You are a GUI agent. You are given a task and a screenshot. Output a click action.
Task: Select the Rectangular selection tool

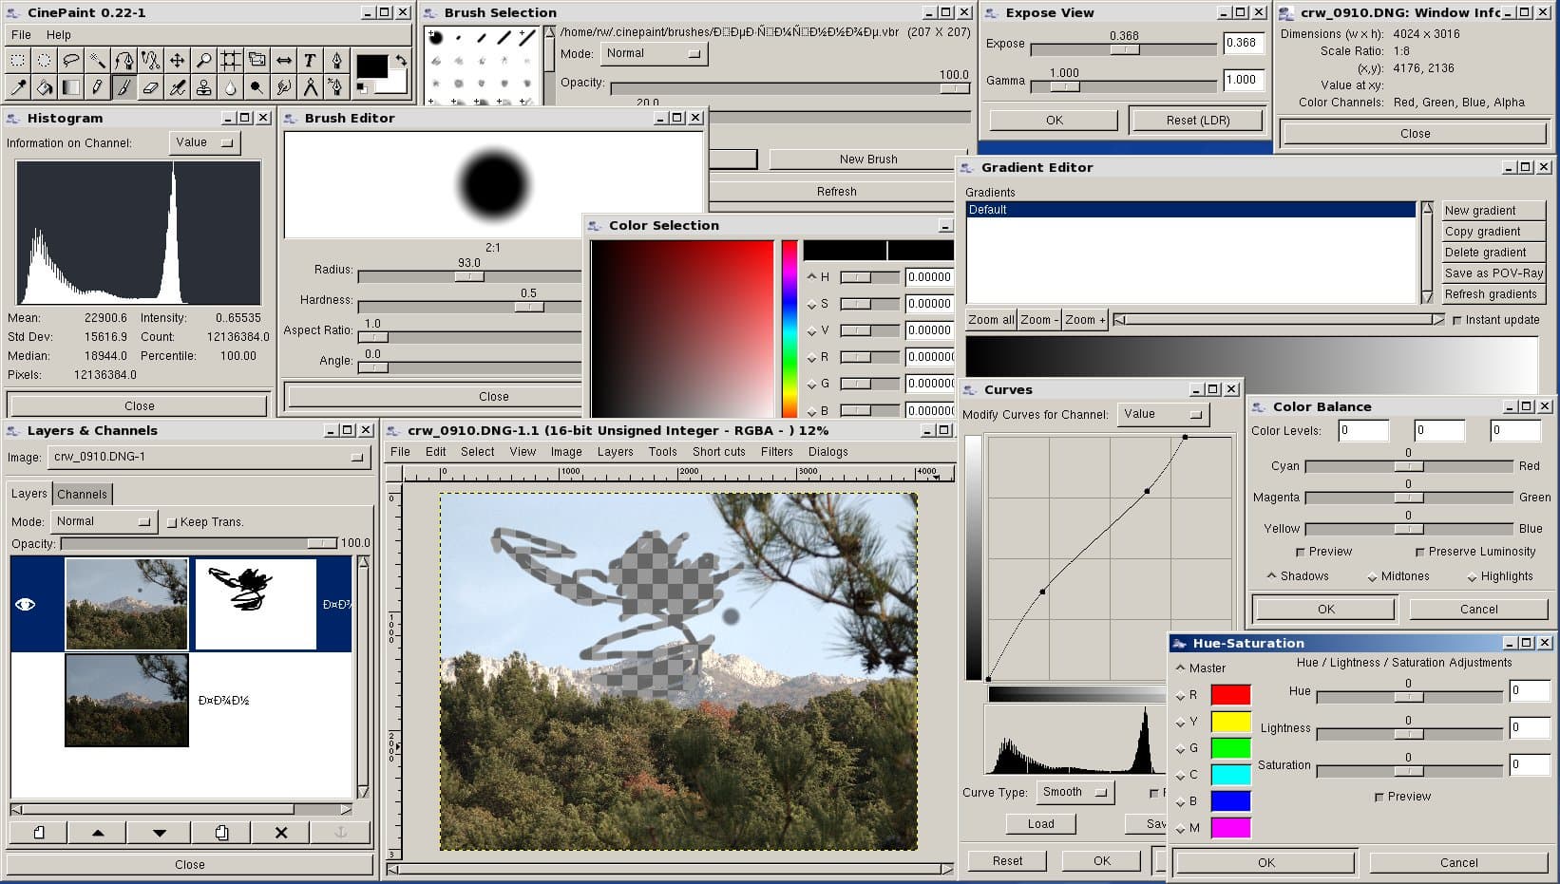(x=18, y=60)
